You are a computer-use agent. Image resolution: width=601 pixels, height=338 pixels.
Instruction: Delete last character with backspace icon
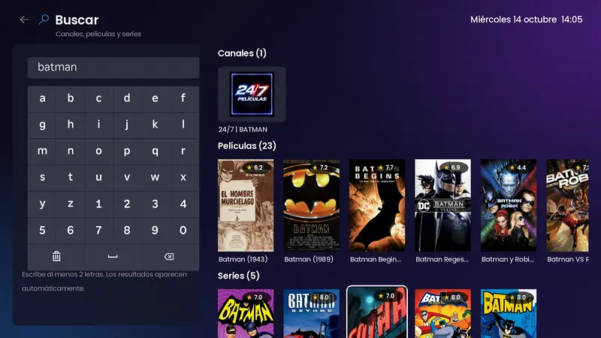coord(169,256)
